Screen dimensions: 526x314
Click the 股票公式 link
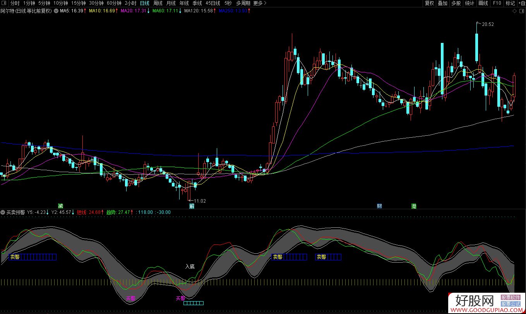[511, 304]
